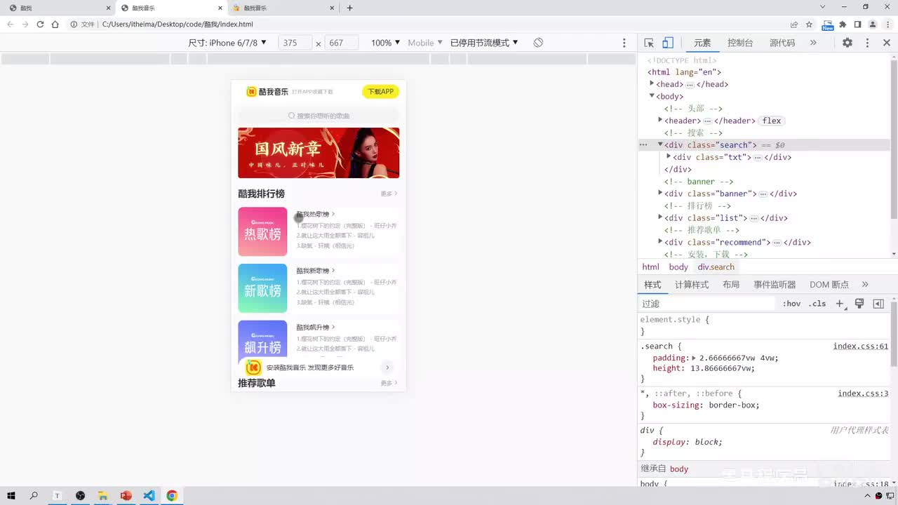This screenshot has height=505, width=898.
Task: Expand the header element node
Action: coord(660,120)
